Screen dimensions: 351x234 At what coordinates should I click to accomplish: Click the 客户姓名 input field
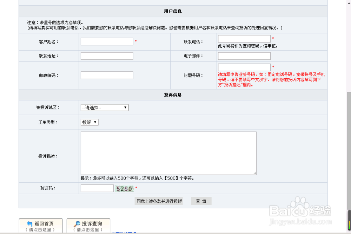(x=107, y=41)
